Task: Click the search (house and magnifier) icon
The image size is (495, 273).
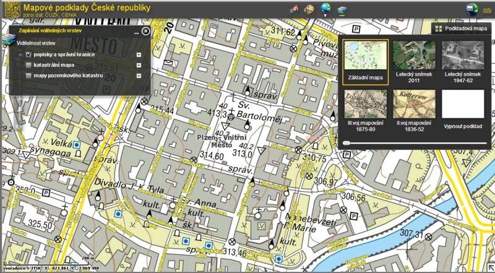Action: (x=295, y=9)
